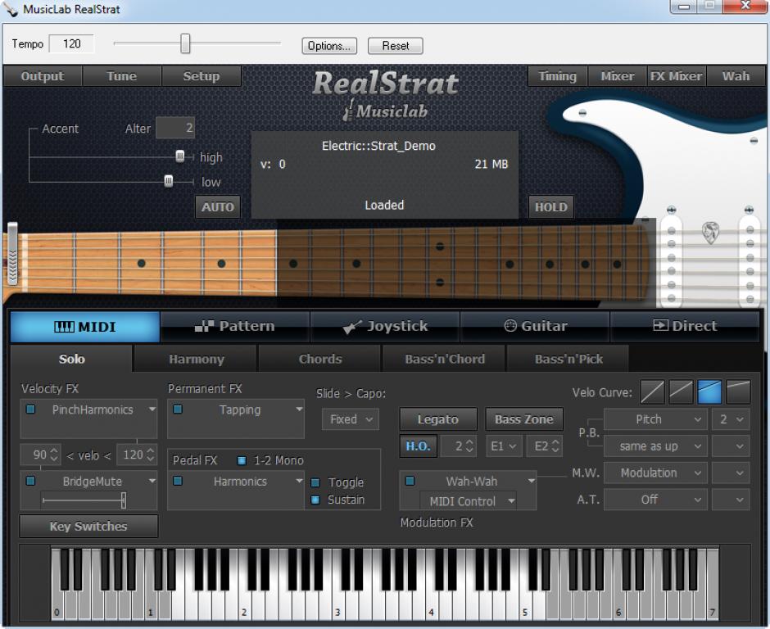The image size is (770, 629).
Task: Toggle the 1-2 Mono checkbox
Action: tap(241, 460)
